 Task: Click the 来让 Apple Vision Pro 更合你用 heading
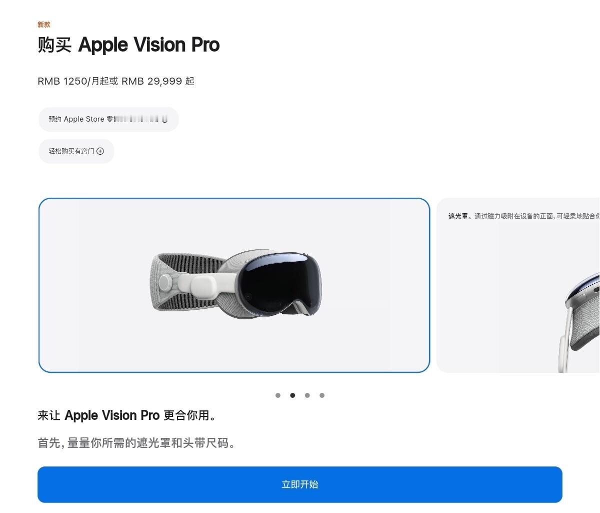[x=127, y=415]
